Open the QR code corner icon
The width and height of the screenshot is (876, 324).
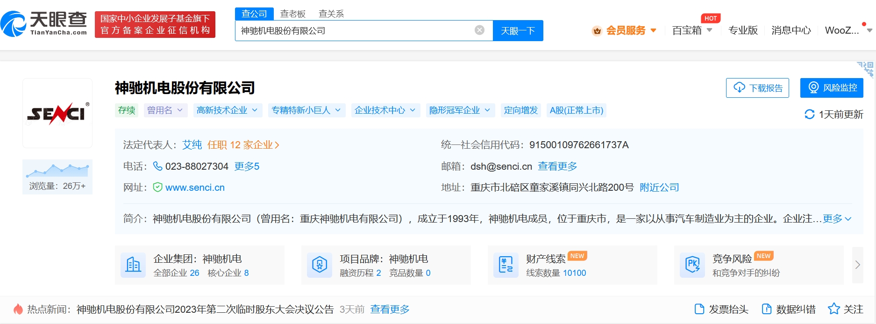click(x=865, y=69)
